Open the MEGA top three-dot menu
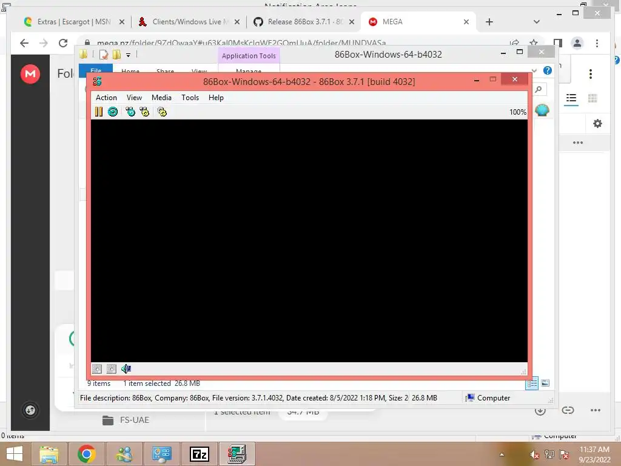 click(591, 73)
